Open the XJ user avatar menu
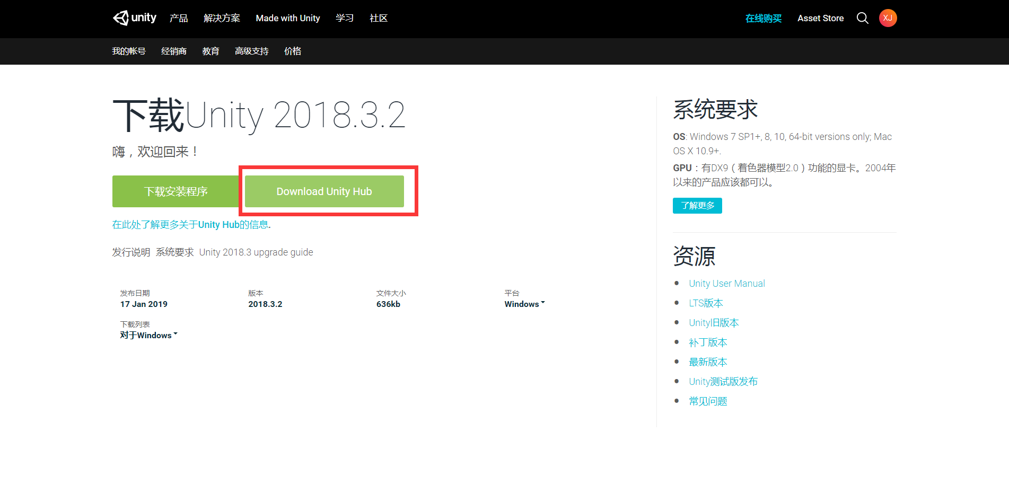The width and height of the screenshot is (1009, 484). [x=888, y=18]
